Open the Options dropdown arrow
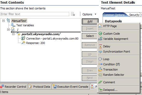 coord(95,14)
